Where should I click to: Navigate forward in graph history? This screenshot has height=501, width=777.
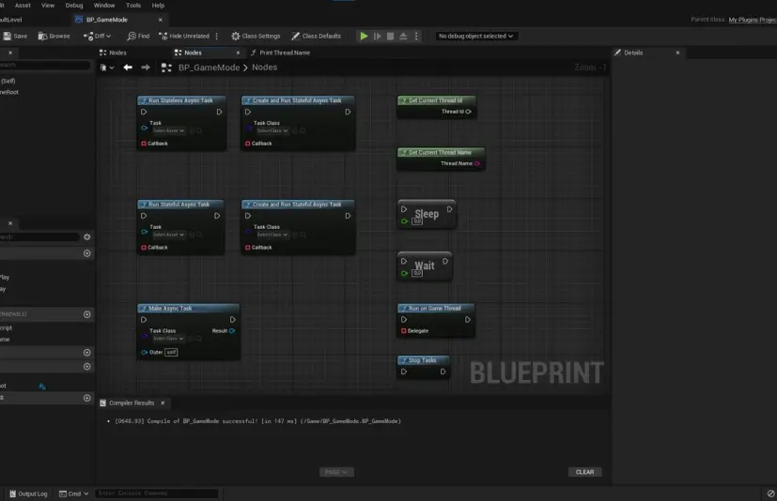(146, 68)
